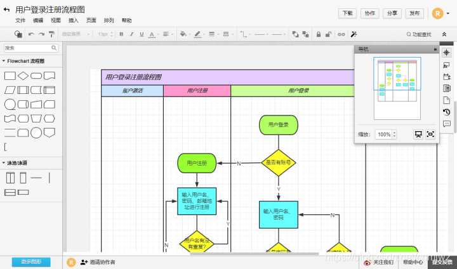Image resolution: width=457 pixels, height=269 pixels.
Task: Click the 发布 button
Action: click(414, 13)
